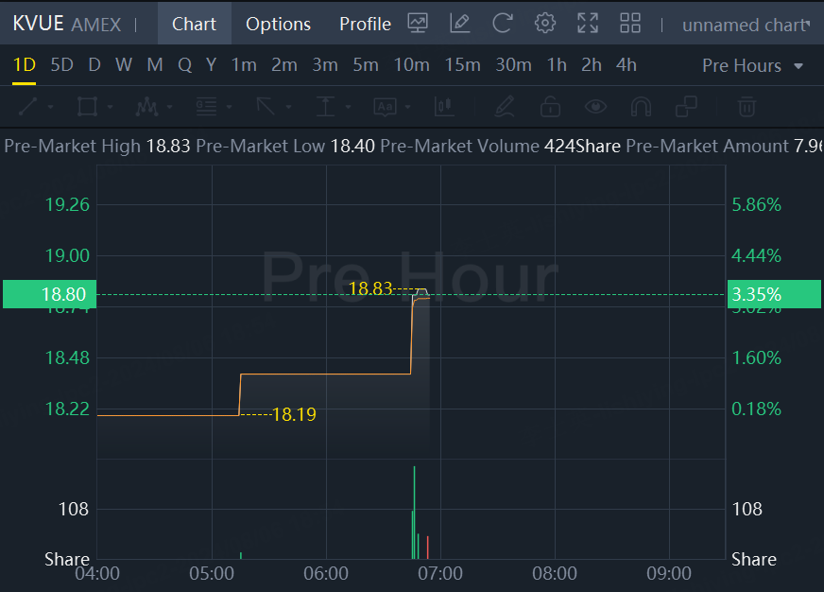Toggle the lock drawings icon
This screenshot has height=592, width=824.
(x=550, y=107)
